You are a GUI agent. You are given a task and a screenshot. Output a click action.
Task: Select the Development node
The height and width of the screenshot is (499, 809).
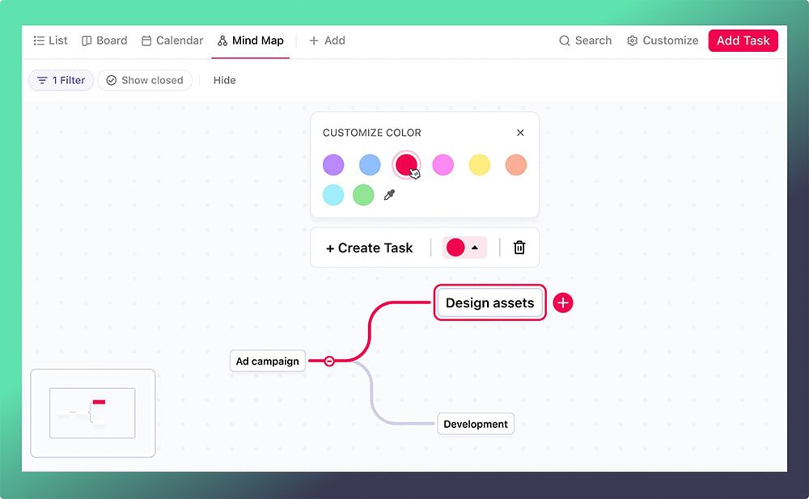pos(476,424)
